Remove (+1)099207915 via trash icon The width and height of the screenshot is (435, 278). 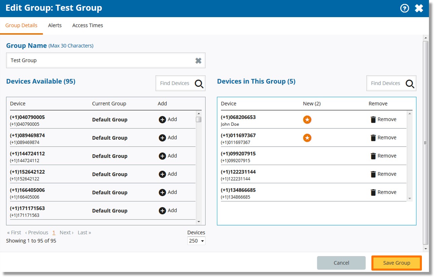coord(373,156)
